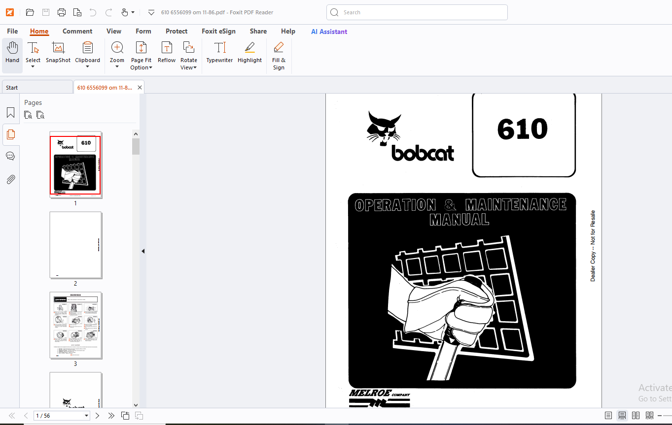Select the SnapShot tool
Image resolution: width=672 pixels, height=425 pixels.
pos(58,52)
